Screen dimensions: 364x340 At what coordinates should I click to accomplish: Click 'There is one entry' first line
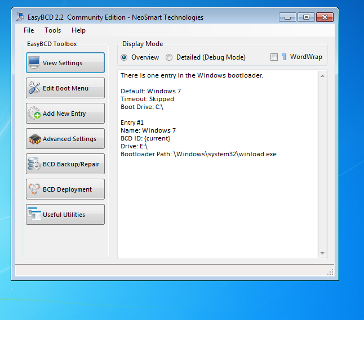coord(192,75)
